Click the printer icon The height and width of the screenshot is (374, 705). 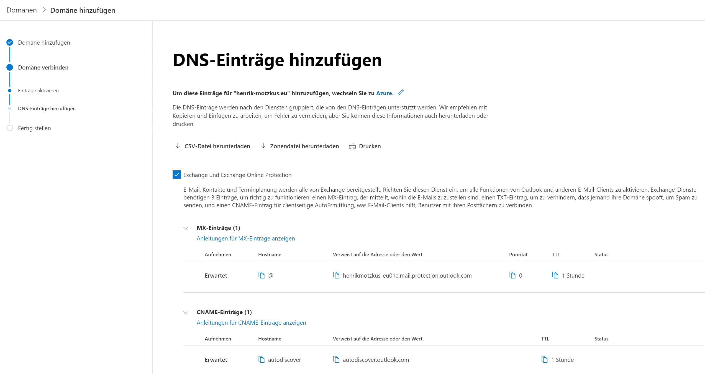pyautogui.click(x=352, y=146)
